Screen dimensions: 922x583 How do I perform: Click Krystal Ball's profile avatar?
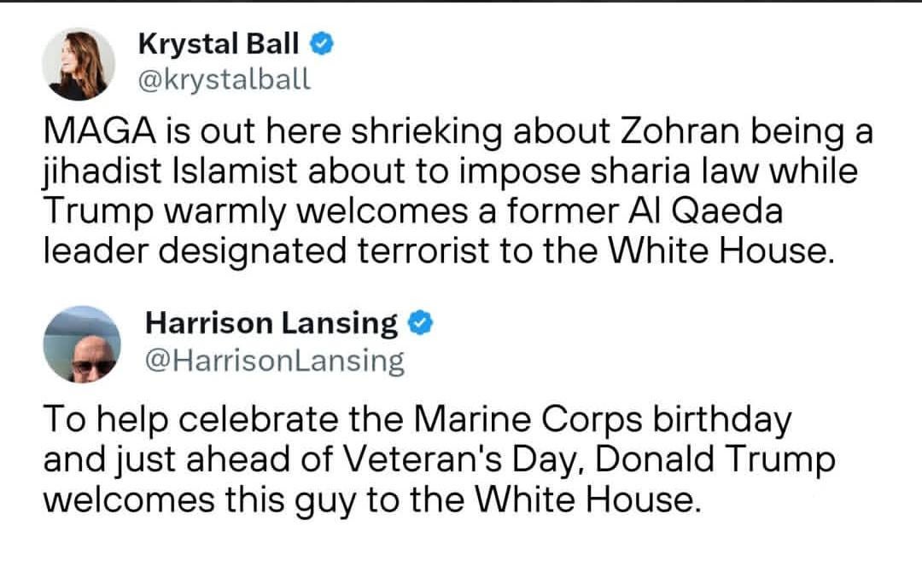coord(79,64)
